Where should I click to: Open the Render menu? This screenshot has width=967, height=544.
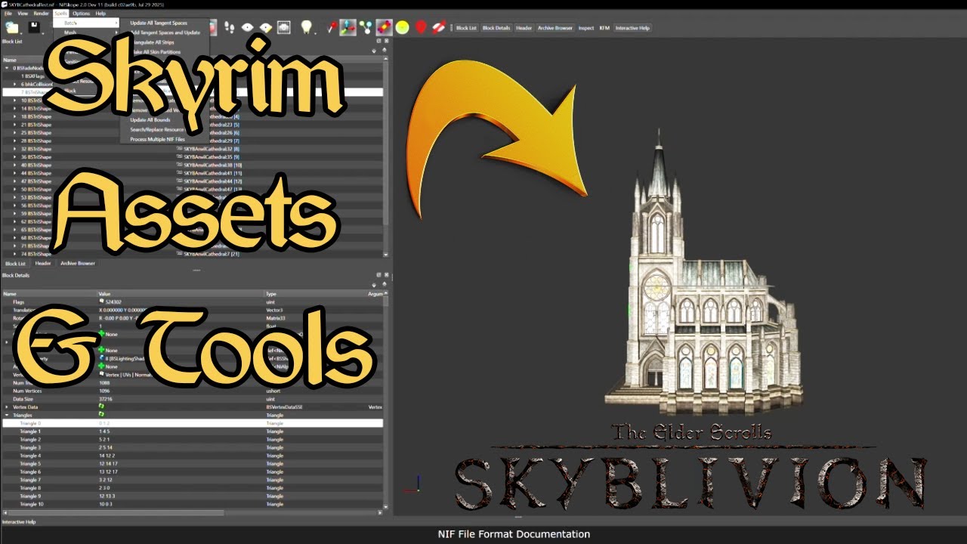(x=41, y=13)
